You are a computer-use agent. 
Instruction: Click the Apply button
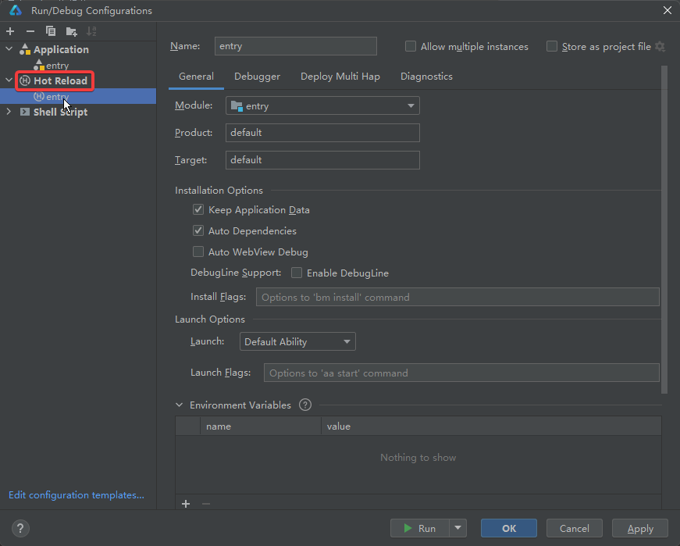click(640, 528)
